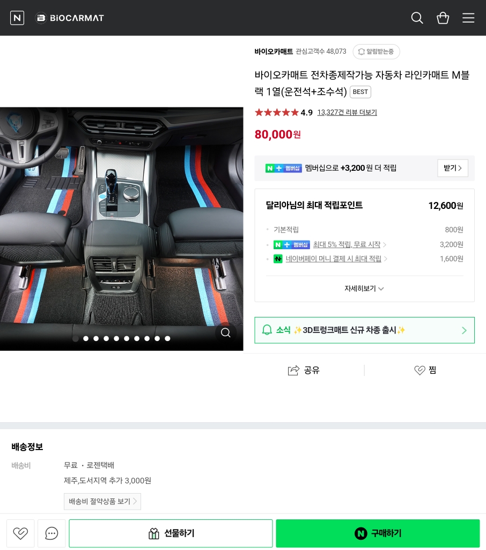Viewport: 486px width, 550px height.
Task: Open the 13,327건 리뷰 더보기 link
Action: click(347, 112)
